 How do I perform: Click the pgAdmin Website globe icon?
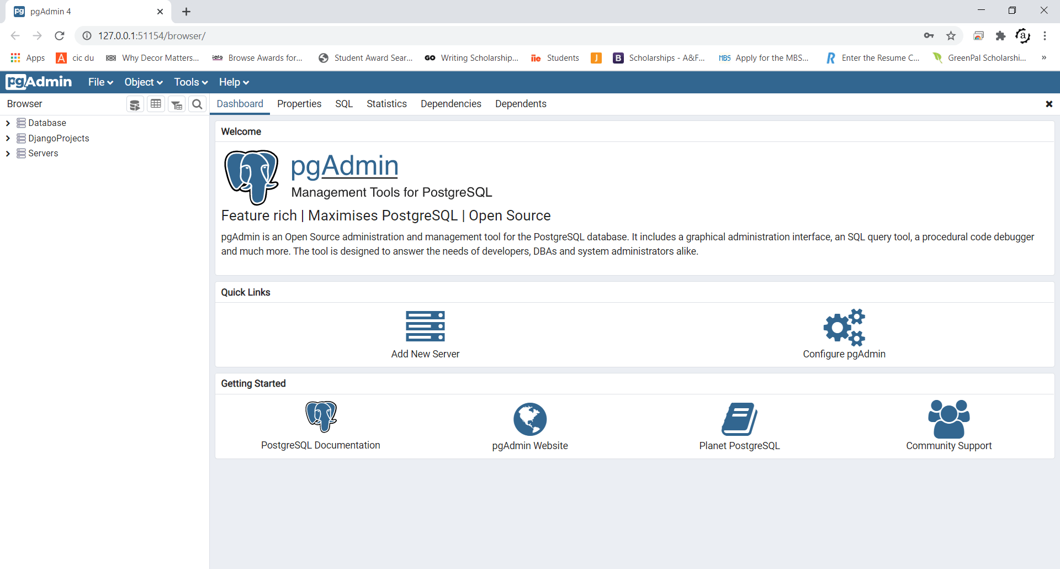tap(530, 419)
